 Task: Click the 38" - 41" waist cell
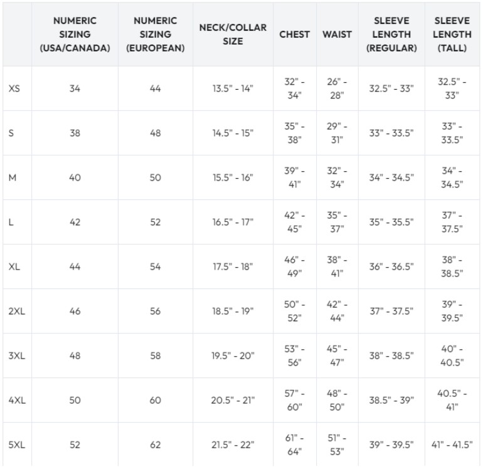[x=337, y=266]
